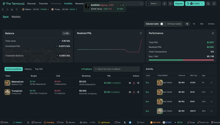Click the Realized PNL line chart
The width and height of the screenshot is (220, 125).
click(x=110, y=46)
